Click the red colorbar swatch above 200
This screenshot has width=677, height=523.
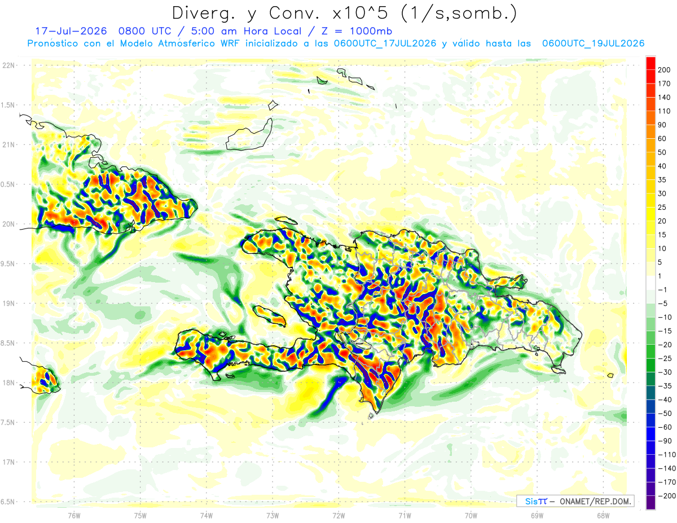click(x=650, y=62)
